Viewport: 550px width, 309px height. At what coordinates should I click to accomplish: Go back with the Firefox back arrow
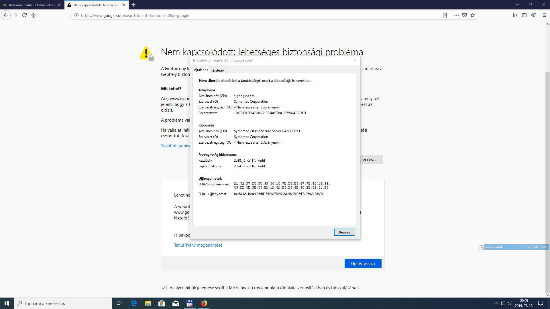pyautogui.click(x=6, y=15)
